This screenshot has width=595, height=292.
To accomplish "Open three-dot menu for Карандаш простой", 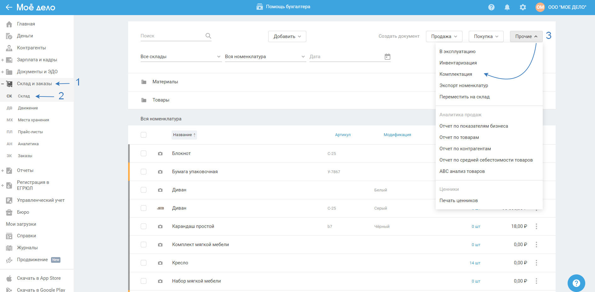I will coord(536,226).
